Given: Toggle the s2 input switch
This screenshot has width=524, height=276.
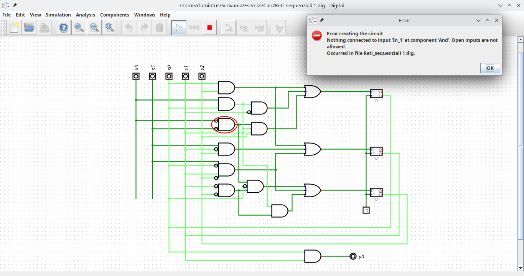Looking at the screenshot, I should [202, 76].
